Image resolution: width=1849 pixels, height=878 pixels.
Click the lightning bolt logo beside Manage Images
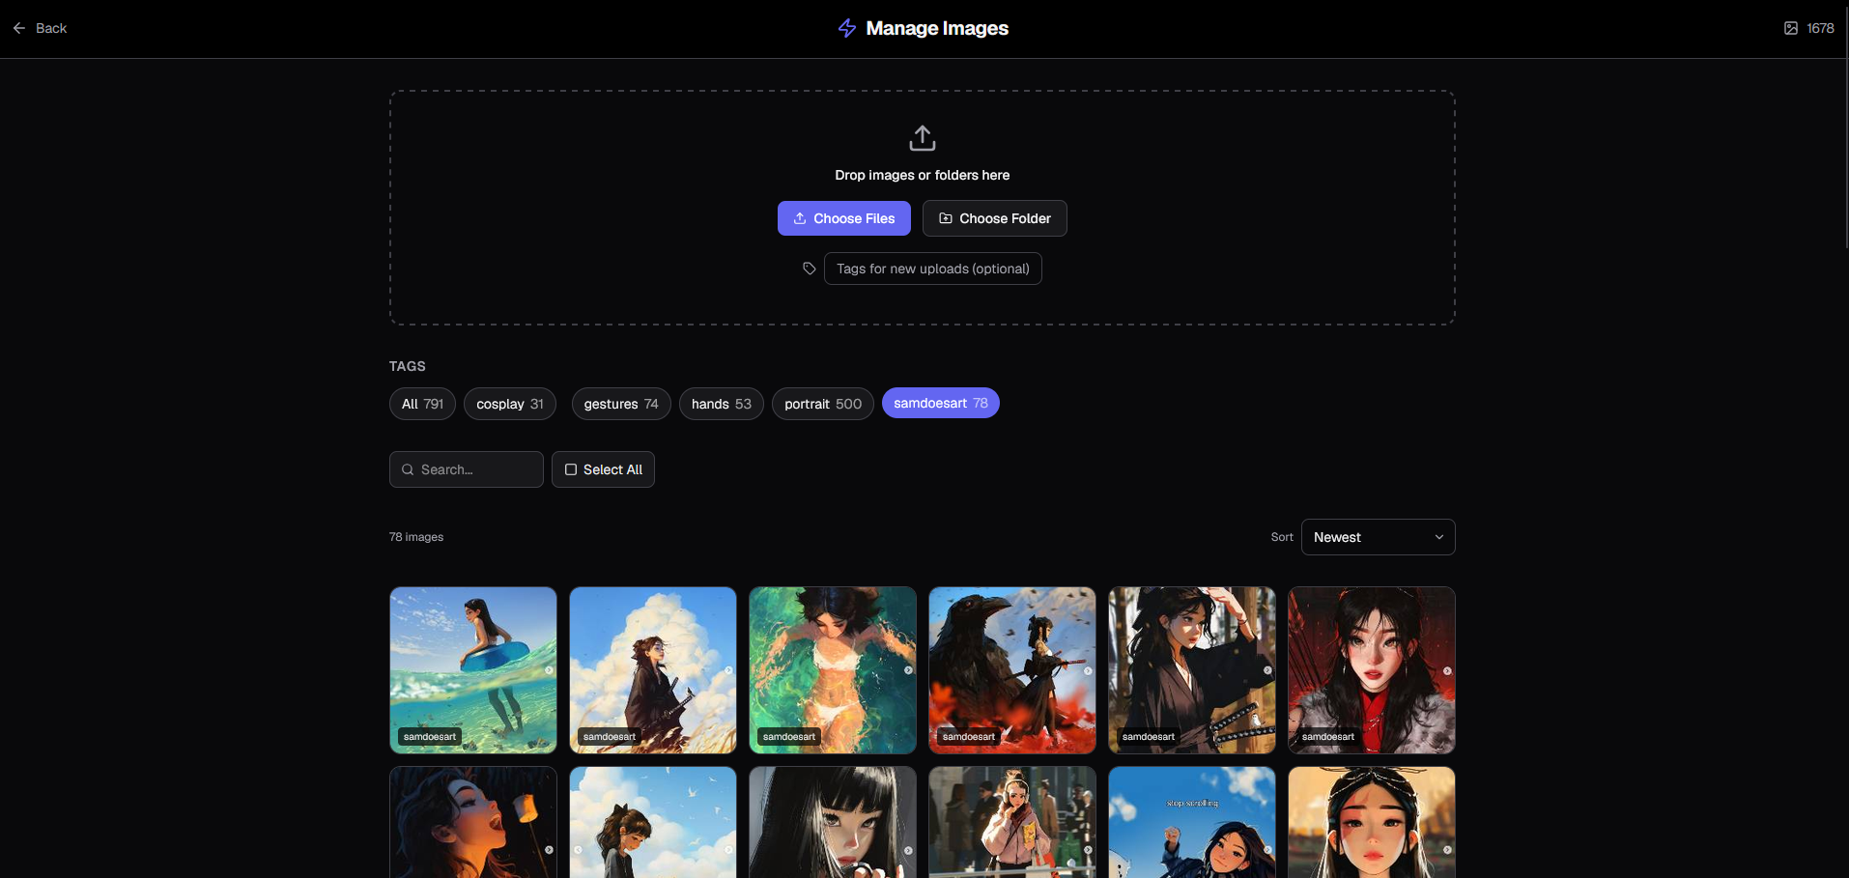(x=847, y=28)
